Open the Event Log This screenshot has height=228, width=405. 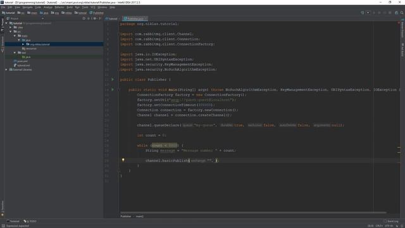(x=391, y=221)
